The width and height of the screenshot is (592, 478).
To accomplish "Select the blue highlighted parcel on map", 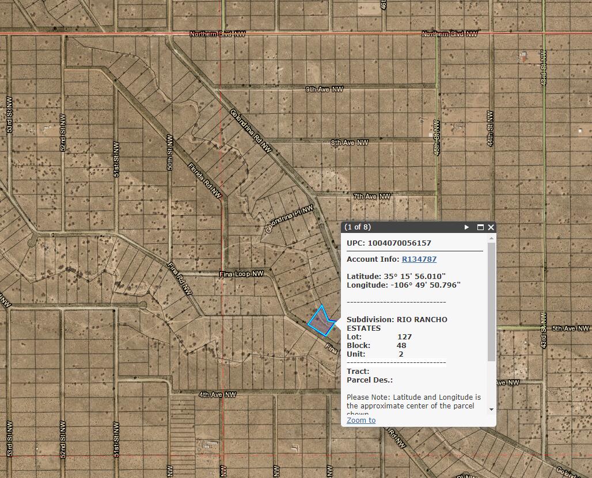I will coord(321,322).
